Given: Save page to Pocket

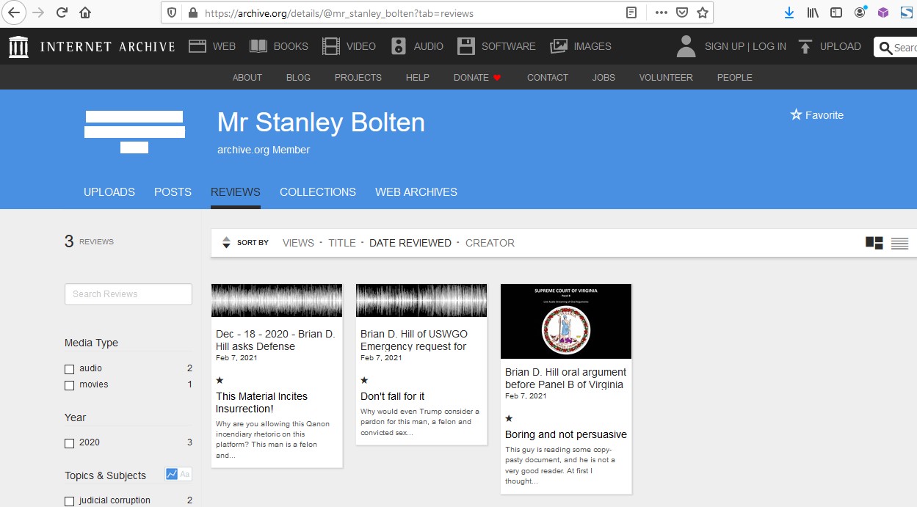Looking at the screenshot, I should pyautogui.click(x=682, y=12).
